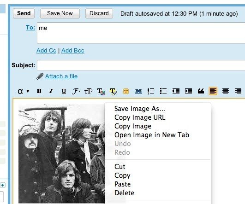Decrease indent of the text
Image resolution: width=245 pixels, height=204 pixels.
tap(176, 91)
